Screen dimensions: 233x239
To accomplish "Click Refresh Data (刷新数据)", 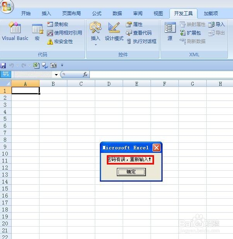I will pos(192,41).
